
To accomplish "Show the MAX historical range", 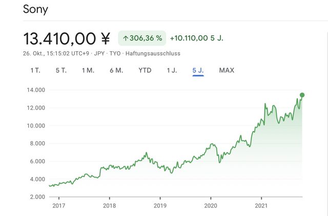I will (227, 71).
